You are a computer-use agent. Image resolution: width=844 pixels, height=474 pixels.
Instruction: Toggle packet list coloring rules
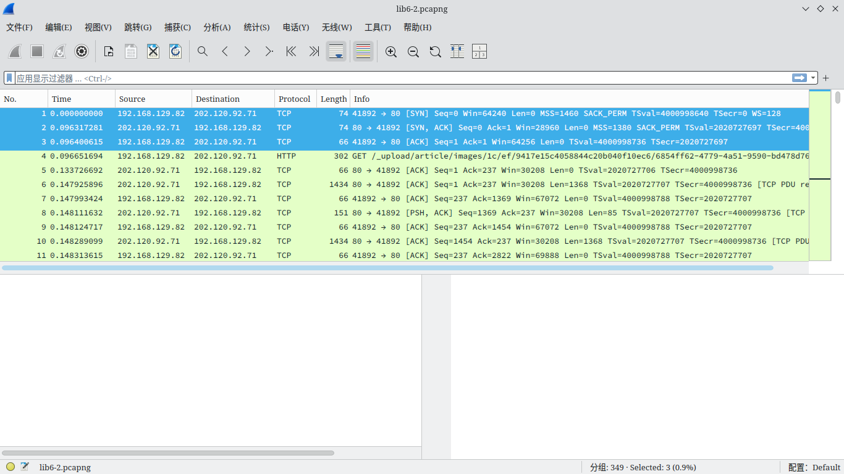[x=363, y=52]
